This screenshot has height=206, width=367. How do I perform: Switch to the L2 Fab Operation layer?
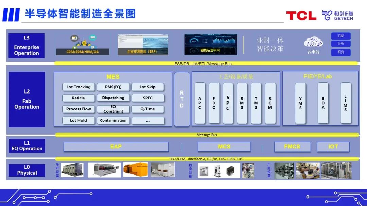(27, 99)
